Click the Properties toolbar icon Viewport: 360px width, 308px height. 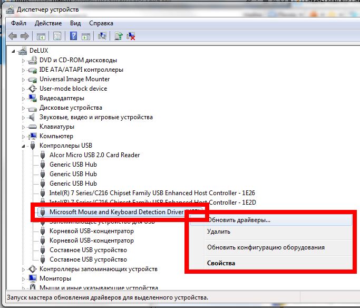pyautogui.click(x=57, y=36)
